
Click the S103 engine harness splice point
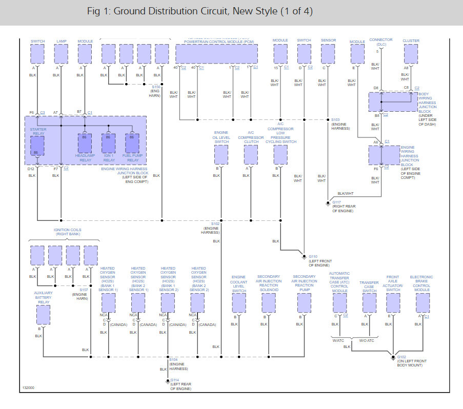[x=328, y=120]
